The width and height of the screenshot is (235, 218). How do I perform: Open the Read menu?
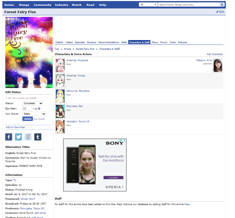pos(90,5)
